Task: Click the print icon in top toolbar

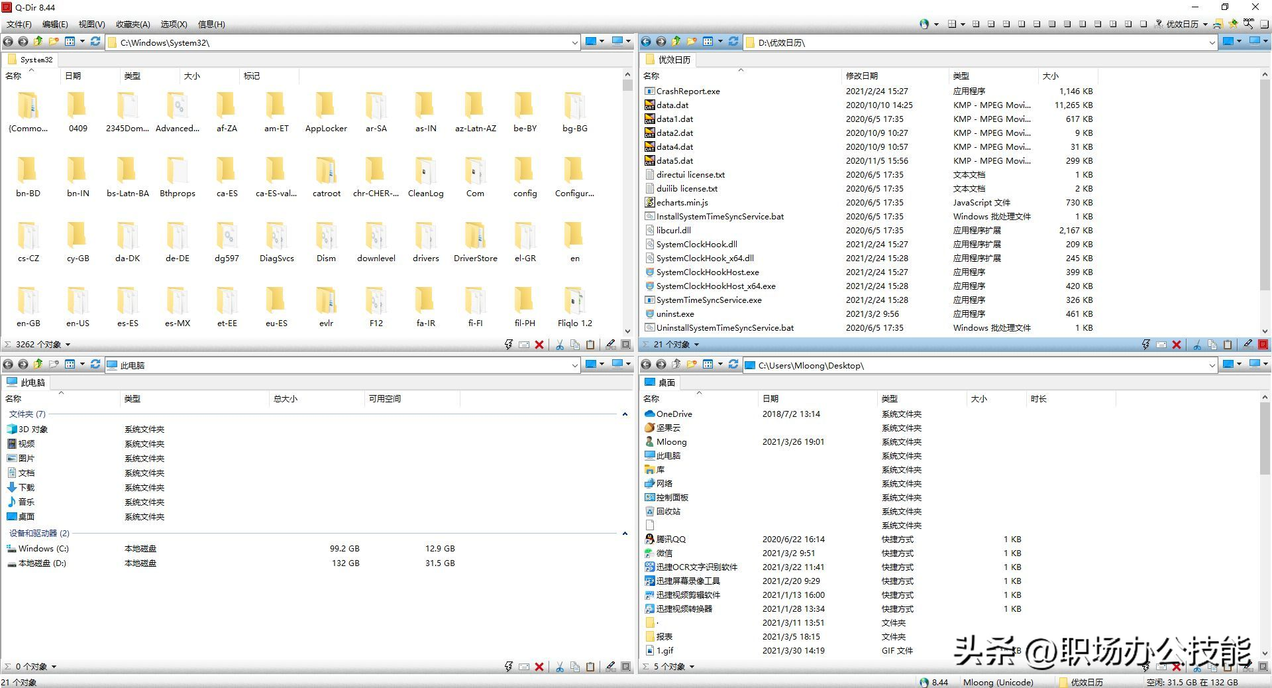Action: tap(1218, 24)
